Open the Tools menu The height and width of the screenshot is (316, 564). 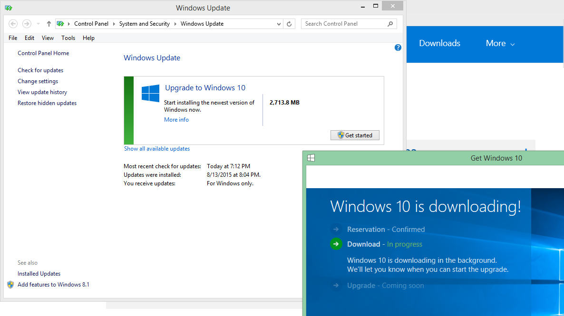pos(68,38)
